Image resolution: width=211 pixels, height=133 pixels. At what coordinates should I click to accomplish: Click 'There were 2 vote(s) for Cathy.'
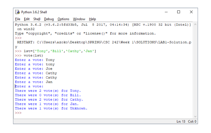(49, 100)
